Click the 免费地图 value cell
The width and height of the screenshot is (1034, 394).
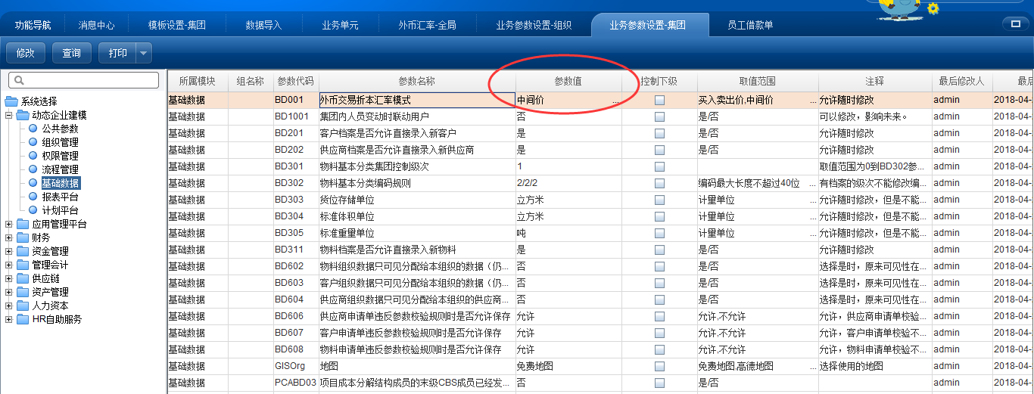(x=568, y=366)
